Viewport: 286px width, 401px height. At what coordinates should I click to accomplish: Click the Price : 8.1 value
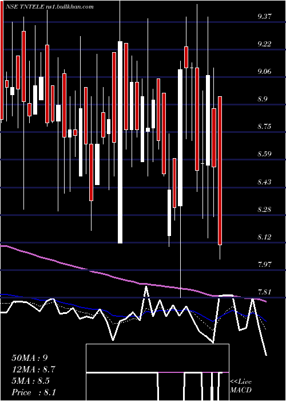pyautogui.click(x=34, y=392)
